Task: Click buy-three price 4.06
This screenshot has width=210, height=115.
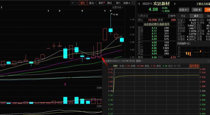Action: 154,48
